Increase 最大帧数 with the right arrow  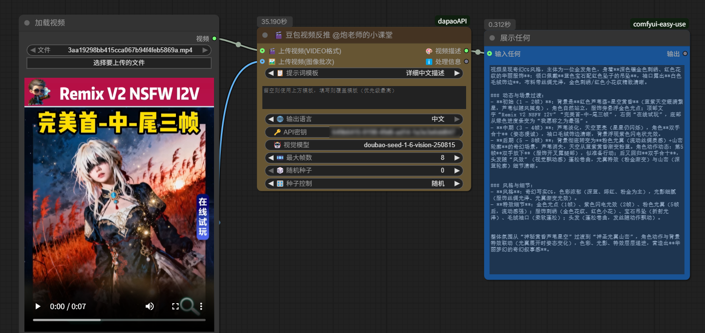coord(457,158)
